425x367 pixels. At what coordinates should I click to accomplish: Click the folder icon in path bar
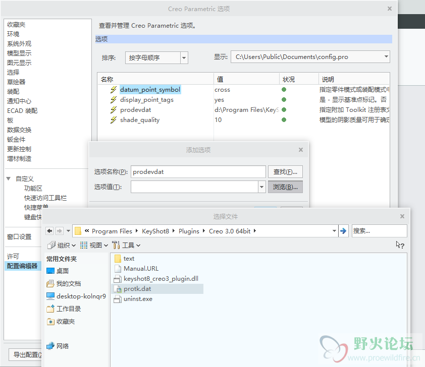pos(78,231)
